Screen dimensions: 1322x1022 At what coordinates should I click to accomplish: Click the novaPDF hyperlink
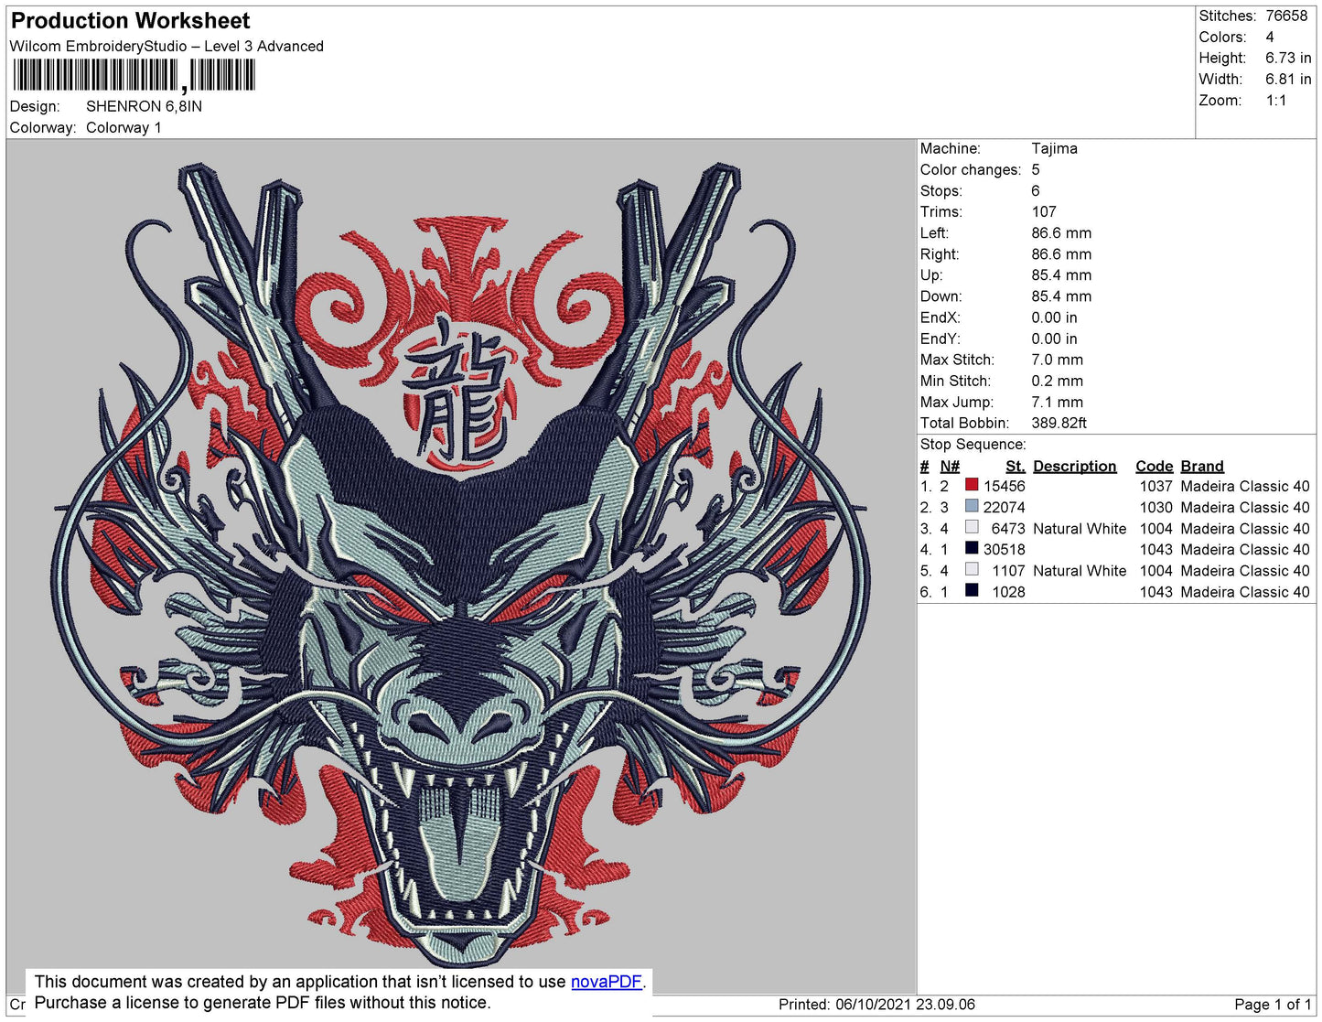click(x=606, y=982)
